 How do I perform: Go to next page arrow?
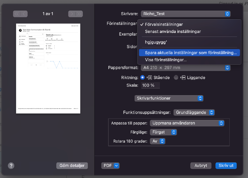point(72,13)
